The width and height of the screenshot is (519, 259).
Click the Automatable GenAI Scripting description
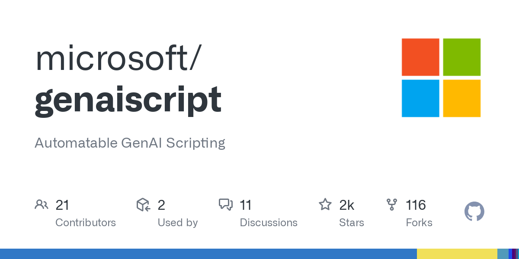pyautogui.click(x=130, y=143)
